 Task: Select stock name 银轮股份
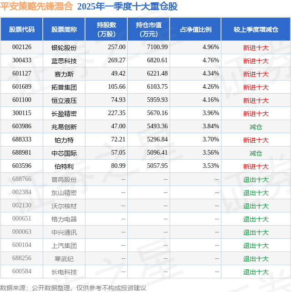(64, 48)
